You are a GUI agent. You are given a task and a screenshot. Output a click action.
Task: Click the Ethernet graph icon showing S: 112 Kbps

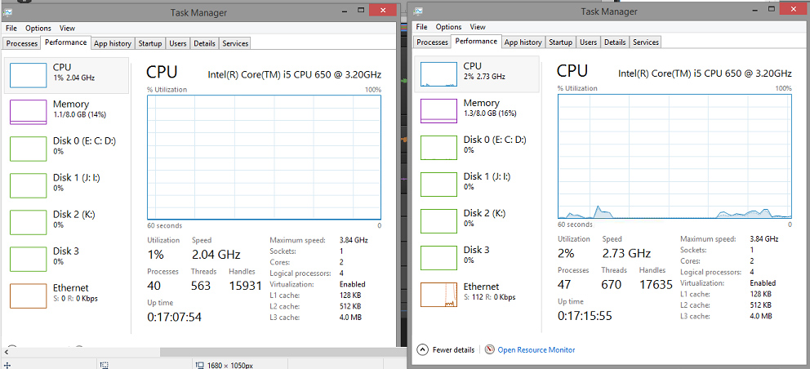point(438,295)
